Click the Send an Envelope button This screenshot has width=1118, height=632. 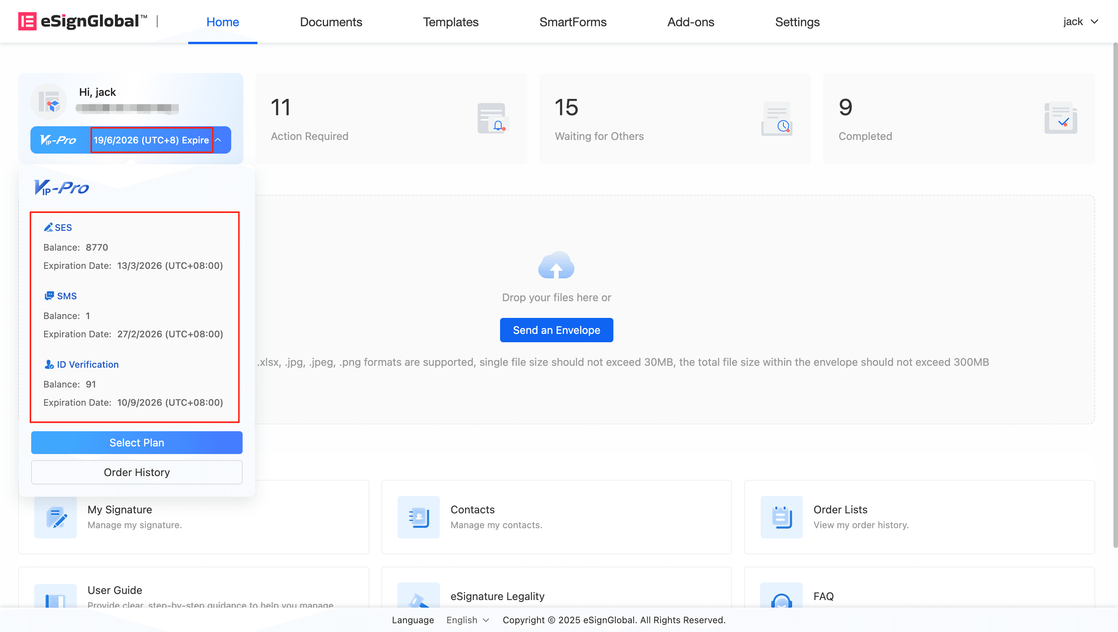556,330
